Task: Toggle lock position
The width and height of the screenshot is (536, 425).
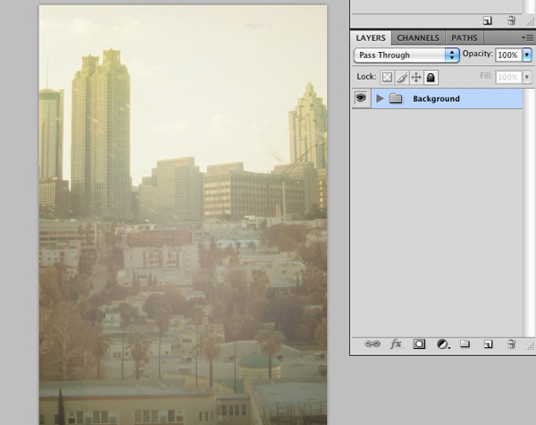Action: pos(415,78)
